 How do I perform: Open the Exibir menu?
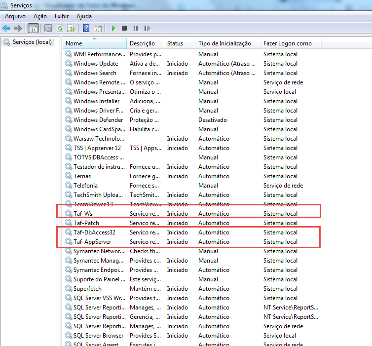point(62,16)
